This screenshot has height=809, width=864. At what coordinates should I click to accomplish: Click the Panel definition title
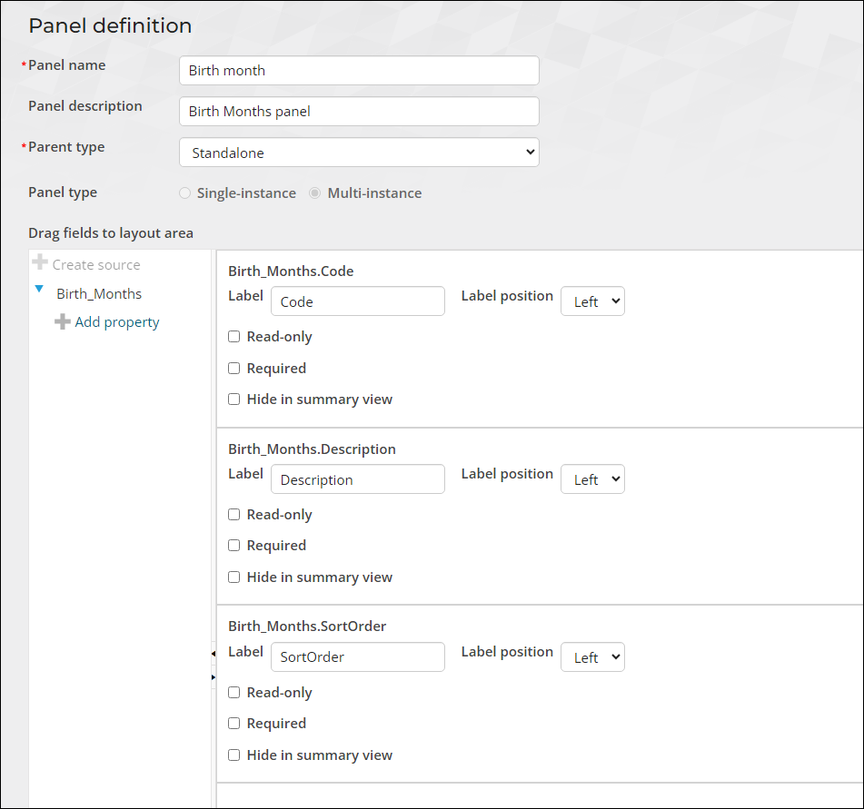coord(110,26)
